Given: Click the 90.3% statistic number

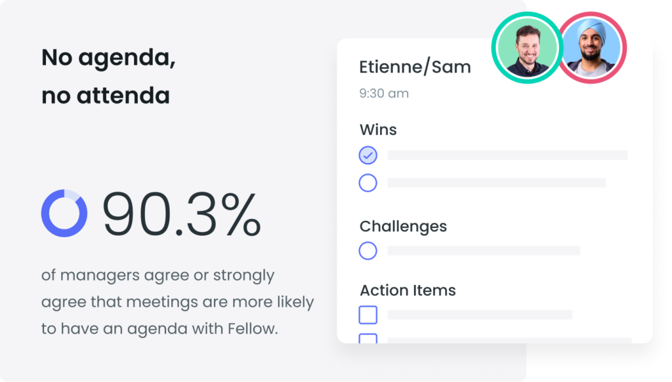Looking at the screenshot, I should (x=182, y=214).
